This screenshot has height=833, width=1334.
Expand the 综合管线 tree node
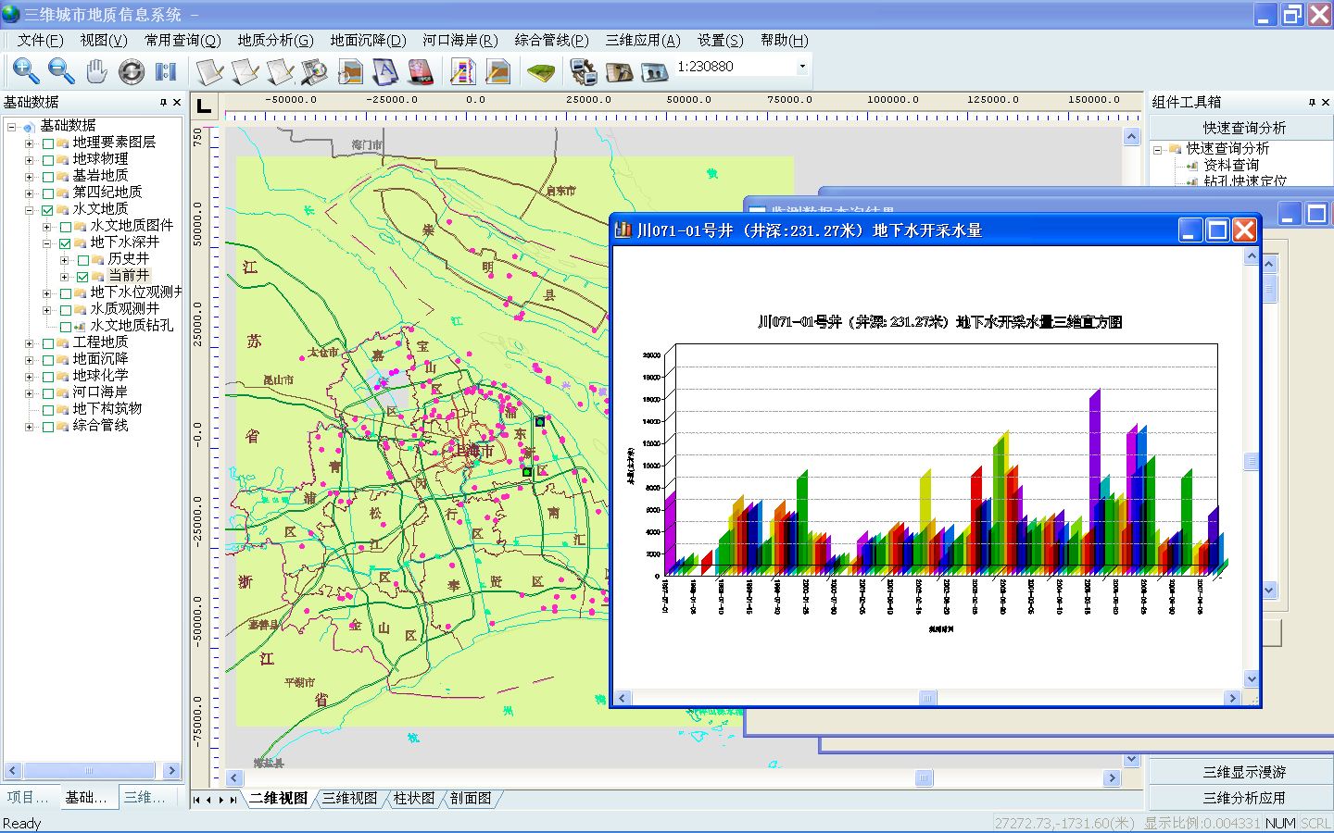[29, 427]
